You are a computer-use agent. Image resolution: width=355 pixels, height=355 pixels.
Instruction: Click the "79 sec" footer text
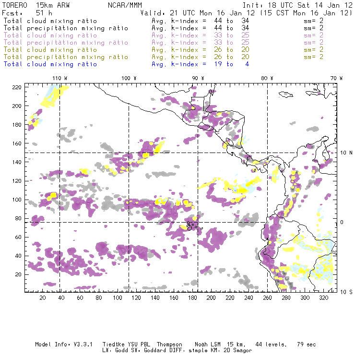pyautogui.click(x=307, y=344)
